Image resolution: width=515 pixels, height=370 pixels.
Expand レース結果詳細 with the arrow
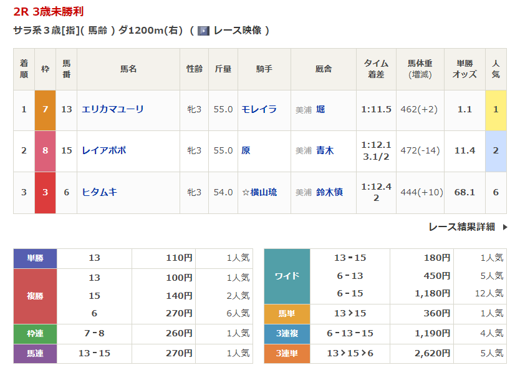(x=505, y=227)
